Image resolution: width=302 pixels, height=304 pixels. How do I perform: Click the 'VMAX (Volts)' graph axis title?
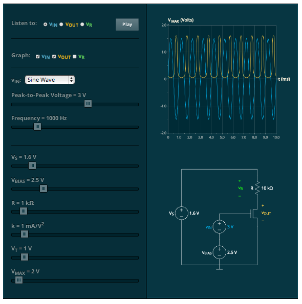pos(181,20)
